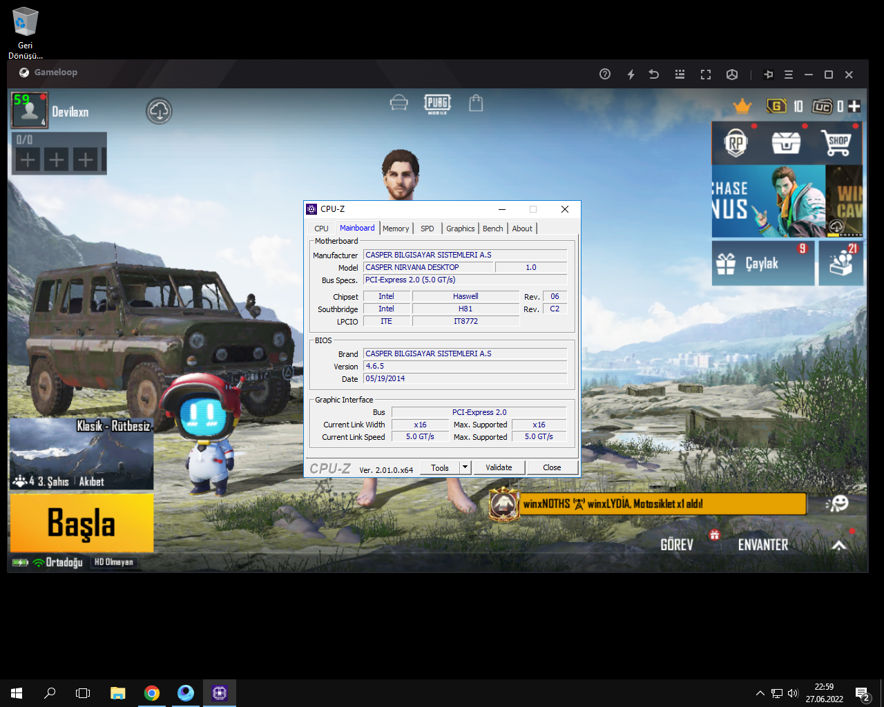The height and width of the screenshot is (707, 884).
Task: Open the Memory tab in CPU-Z
Action: 396,229
